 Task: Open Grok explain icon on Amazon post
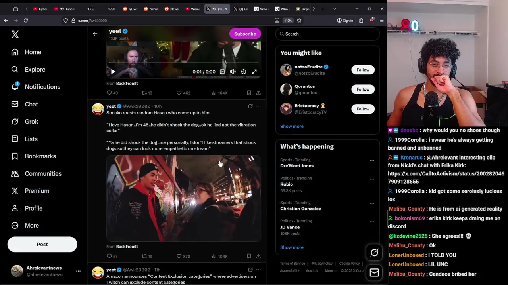pyautogui.click(x=250, y=270)
